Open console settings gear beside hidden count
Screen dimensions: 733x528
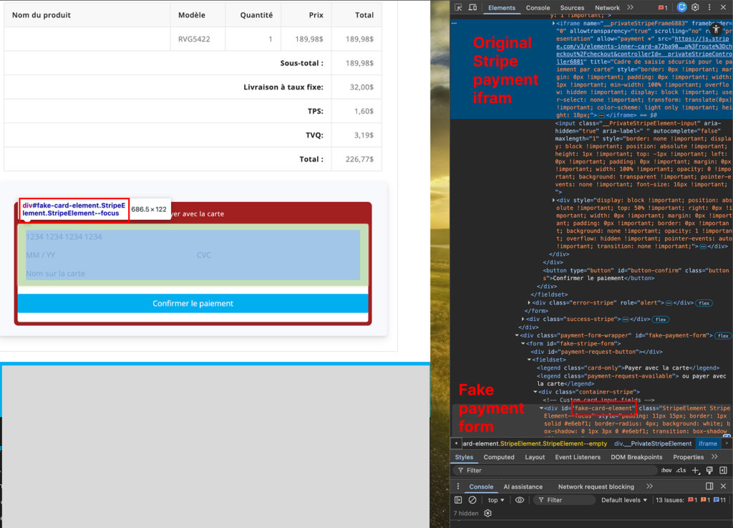click(x=488, y=514)
